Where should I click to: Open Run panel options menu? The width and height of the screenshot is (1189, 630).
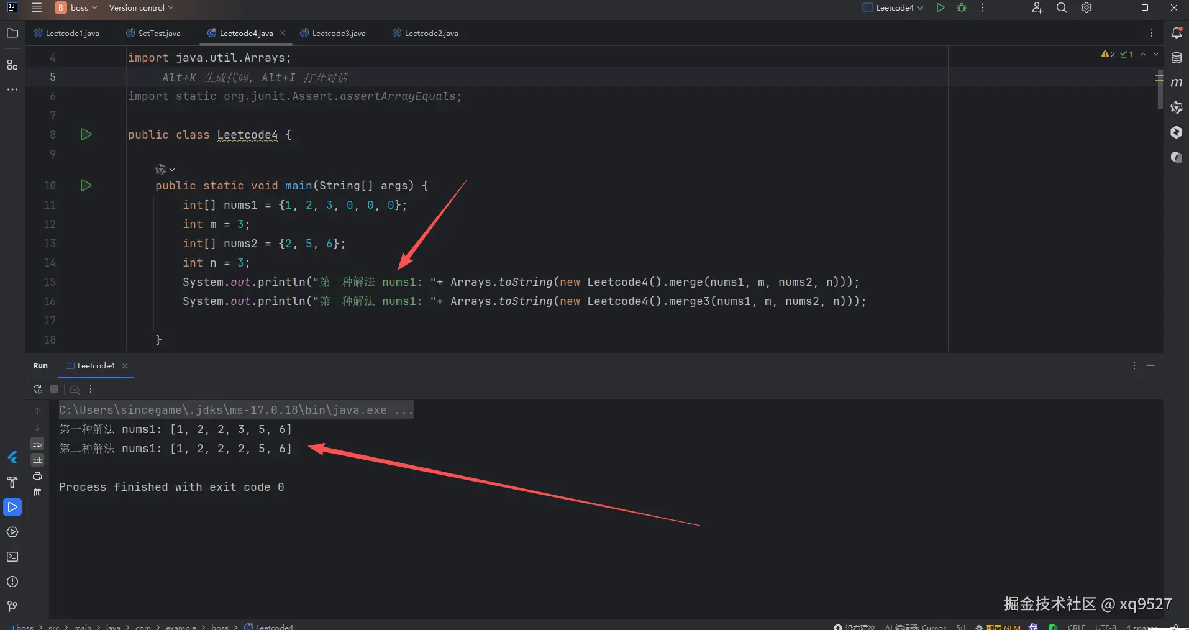[1134, 365]
